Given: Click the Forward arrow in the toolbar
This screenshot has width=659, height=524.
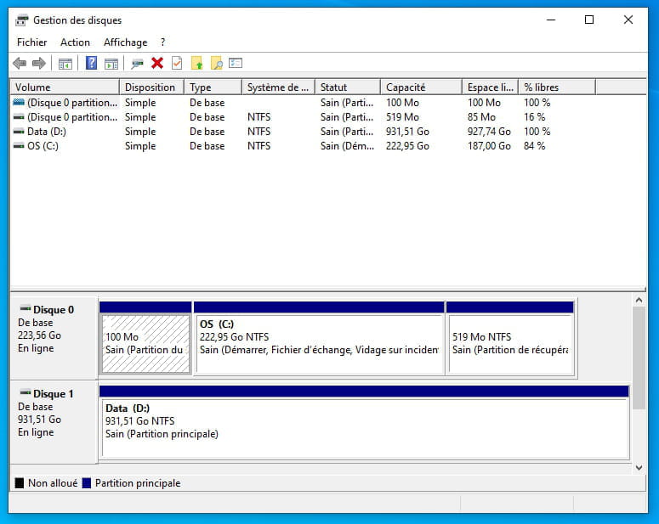Looking at the screenshot, I should click(38, 63).
